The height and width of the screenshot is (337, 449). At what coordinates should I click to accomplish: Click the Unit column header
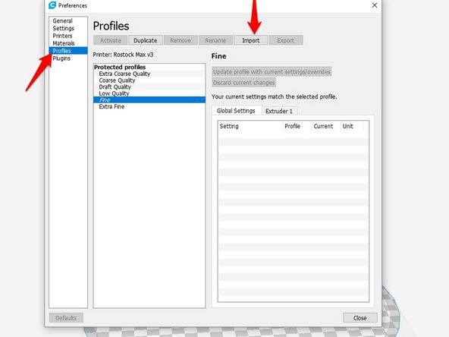(352, 126)
